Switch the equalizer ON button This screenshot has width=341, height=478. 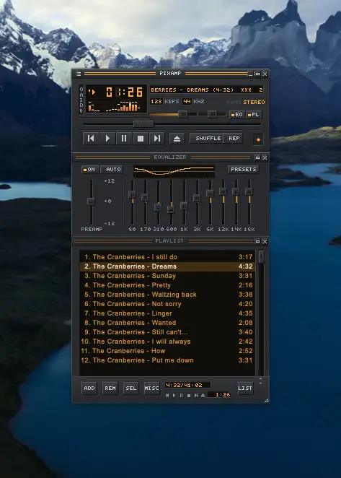pyautogui.click(x=89, y=170)
